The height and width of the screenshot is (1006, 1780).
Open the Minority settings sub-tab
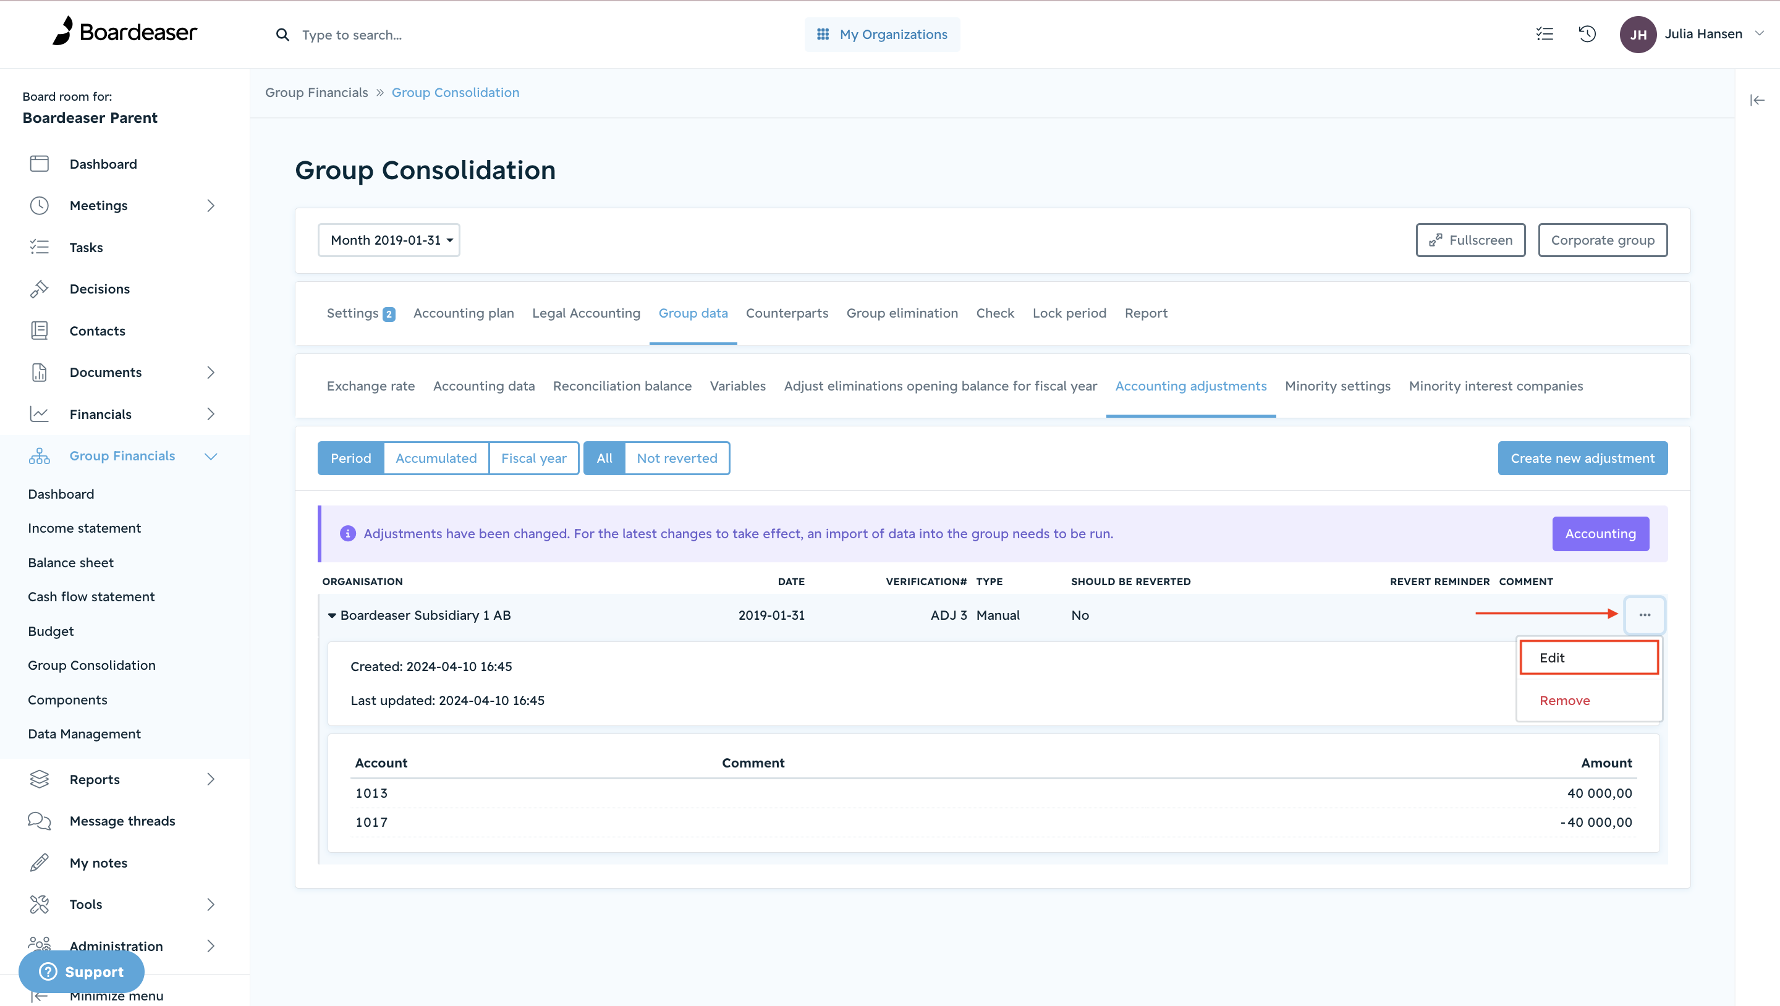click(1337, 386)
